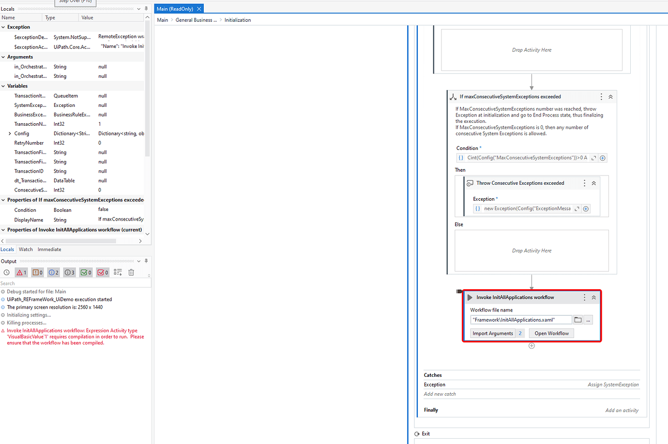Collapse the If maxConsecutiveSystemExceptions activity
668x444 pixels.
coord(610,96)
